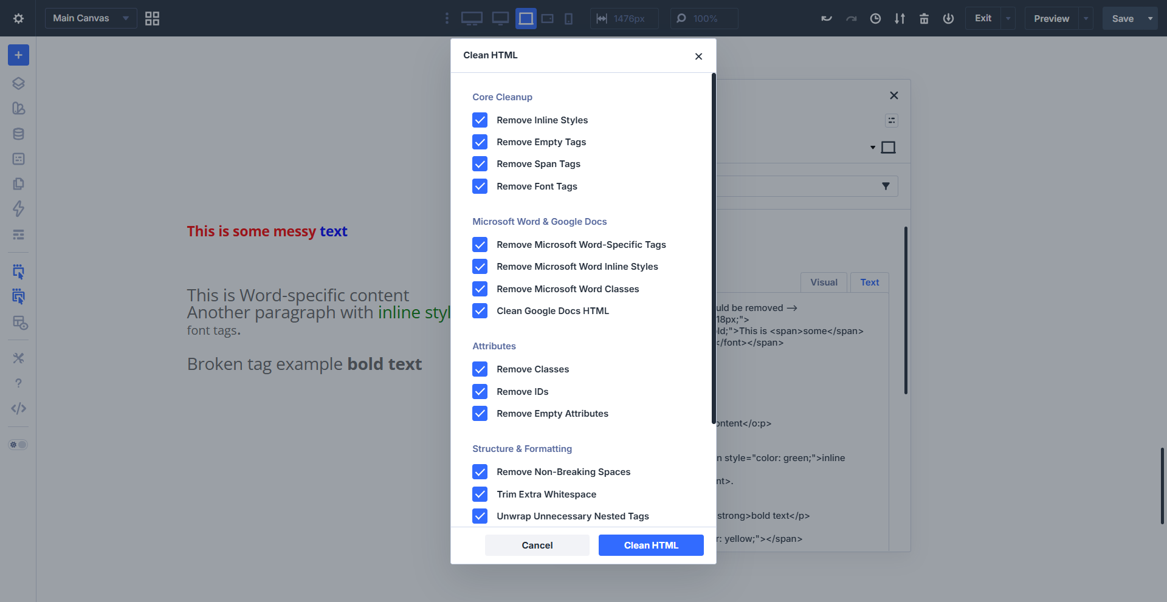Open the three-dot breakpoint options menu
Image resolution: width=1167 pixels, height=602 pixels.
coord(447,18)
